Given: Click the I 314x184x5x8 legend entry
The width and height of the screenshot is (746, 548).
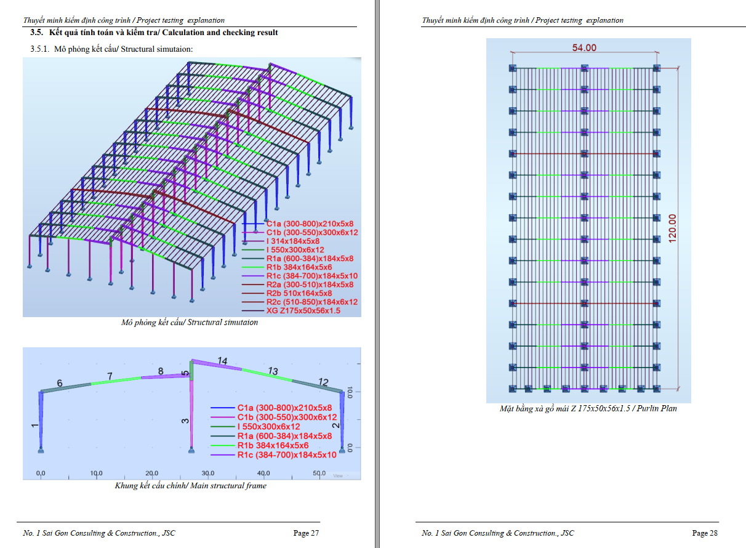Looking at the screenshot, I should (x=292, y=241).
